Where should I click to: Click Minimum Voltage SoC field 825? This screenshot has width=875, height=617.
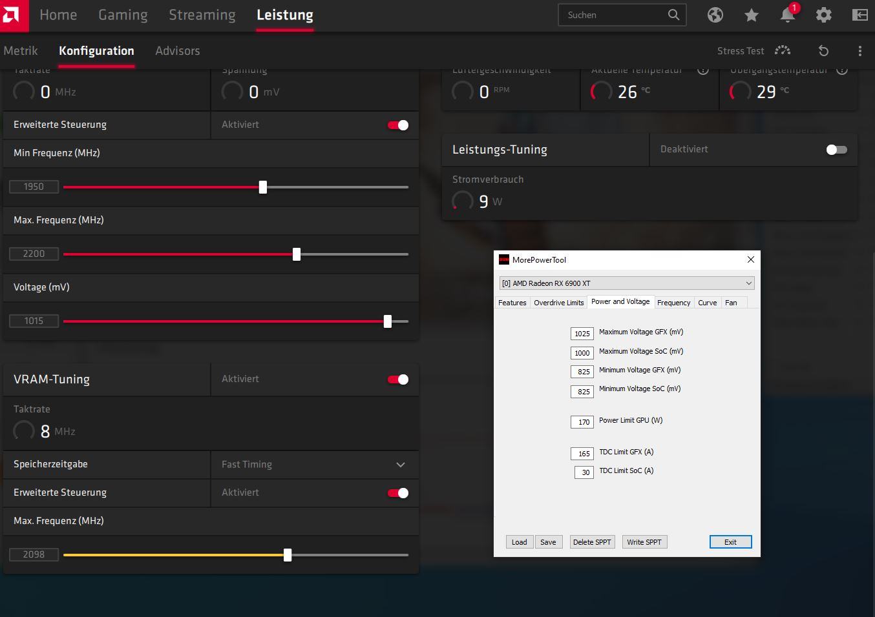point(582,392)
